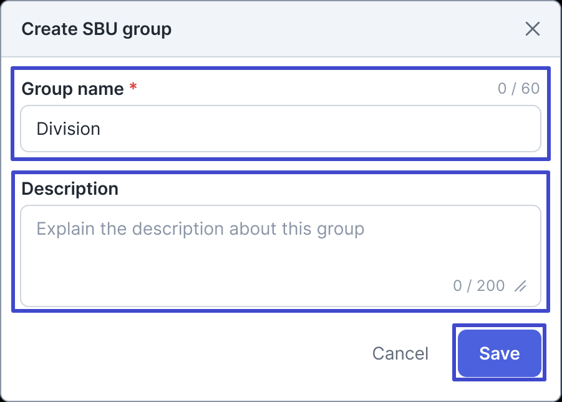Click the Create SBU group title
Image resolution: width=562 pixels, height=402 pixels.
tap(97, 29)
